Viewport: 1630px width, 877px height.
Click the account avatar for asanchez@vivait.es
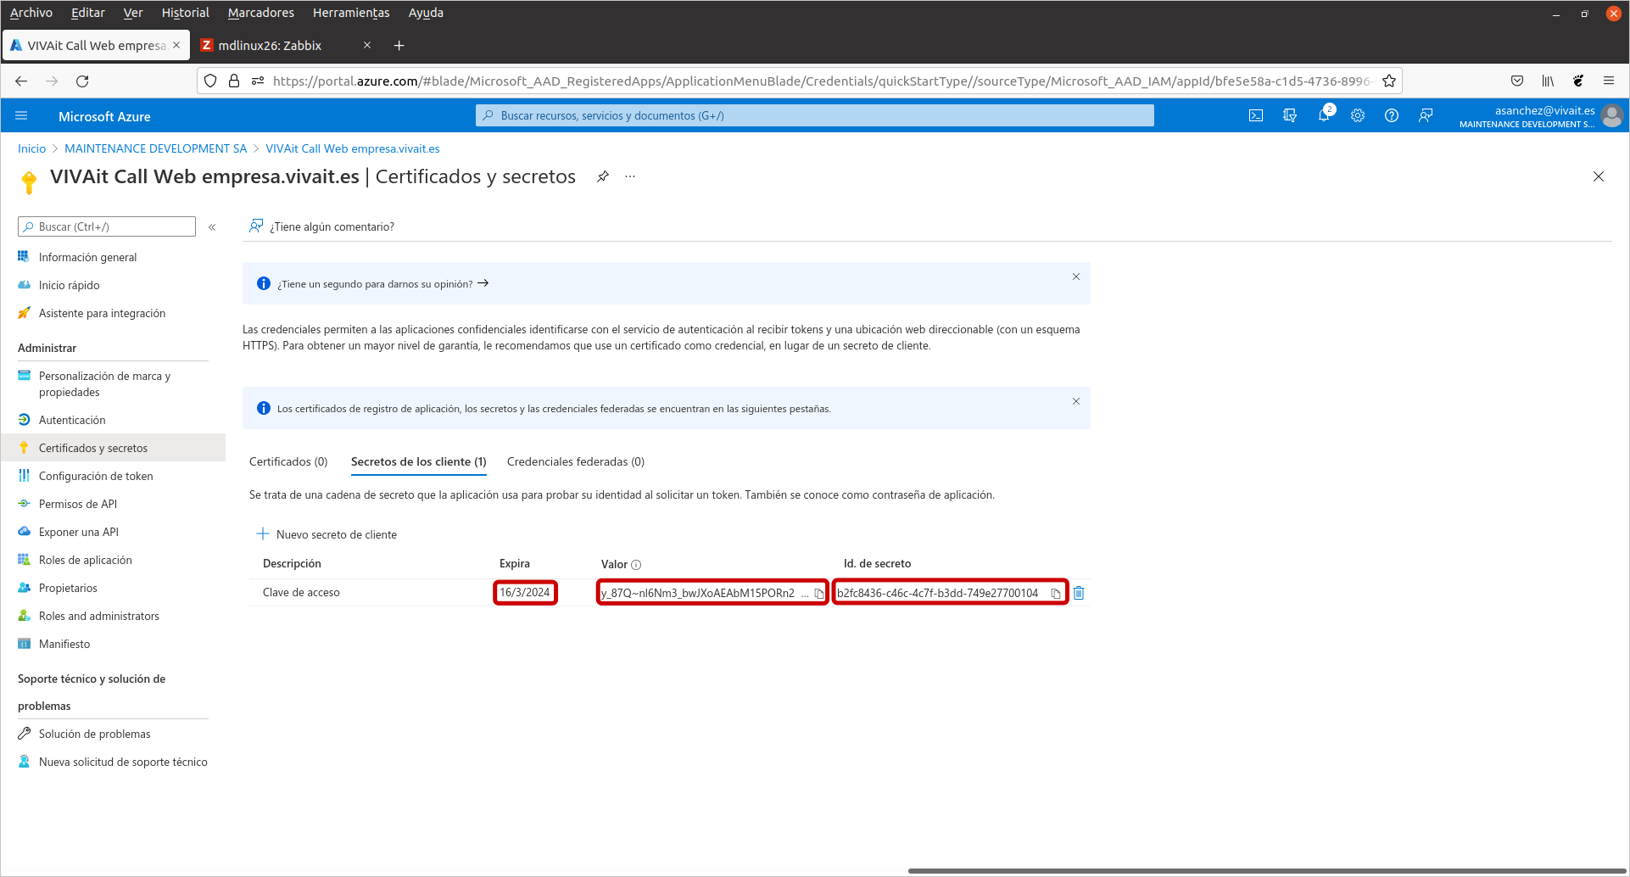1612,116
